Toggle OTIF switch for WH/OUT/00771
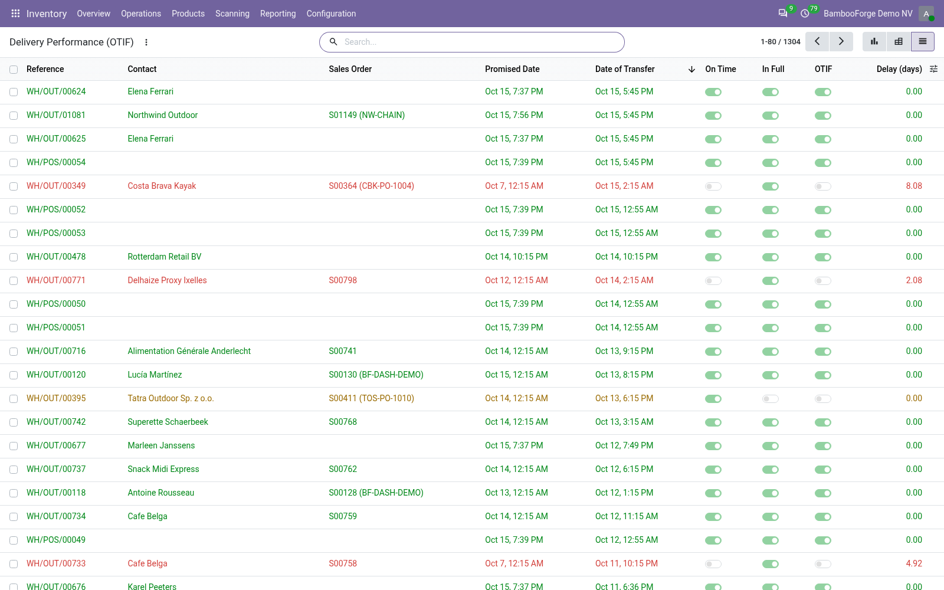 pyautogui.click(x=823, y=281)
